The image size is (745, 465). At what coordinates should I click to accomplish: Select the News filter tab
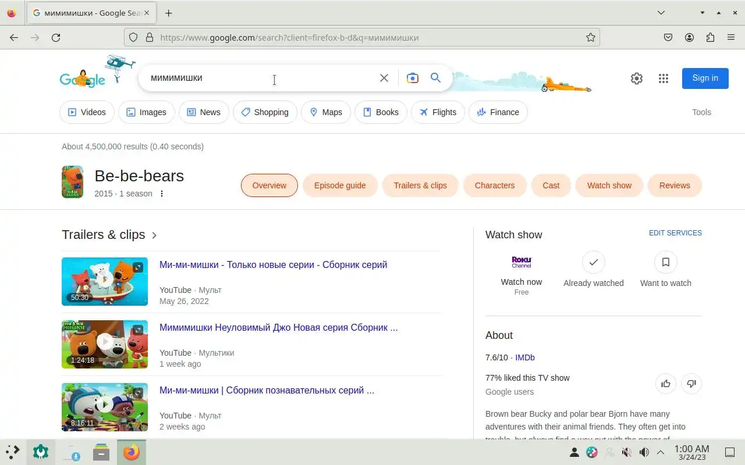tap(204, 112)
